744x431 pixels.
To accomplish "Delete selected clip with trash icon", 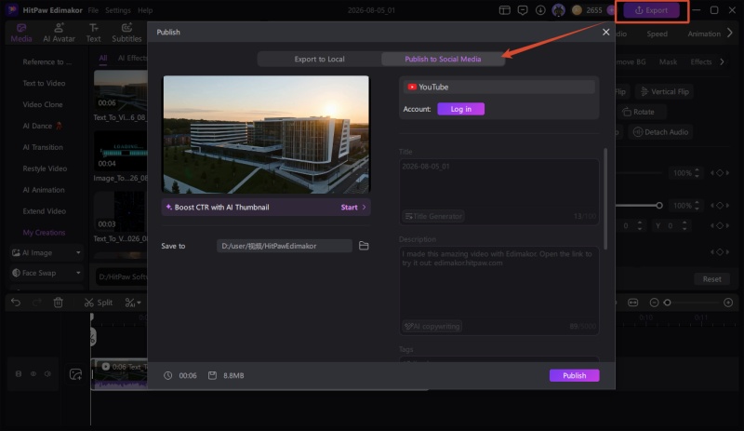I will 59,303.
